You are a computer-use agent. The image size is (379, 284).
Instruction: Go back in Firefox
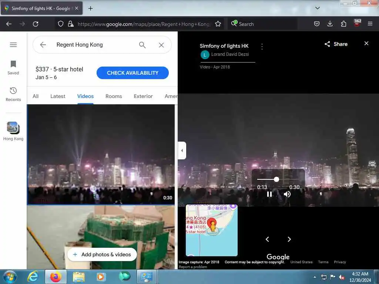(x=9, y=24)
